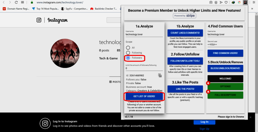258x132 pixels.
Task: Go back to the previous browser page
Action: 4,2
